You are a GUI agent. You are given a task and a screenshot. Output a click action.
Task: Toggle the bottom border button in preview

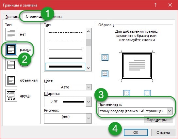tap(105, 74)
